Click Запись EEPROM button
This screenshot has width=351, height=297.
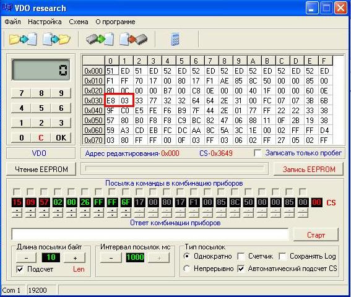[x=309, y=169]
